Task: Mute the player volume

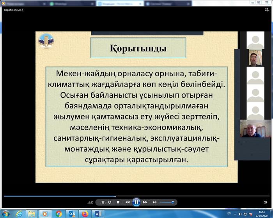Action: point(154,202)
